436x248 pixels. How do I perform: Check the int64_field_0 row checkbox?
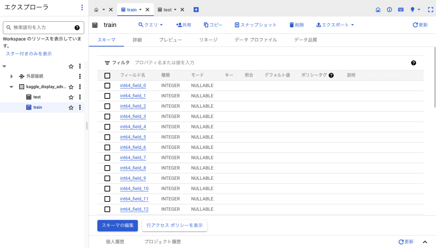click(x=107, y=86)
